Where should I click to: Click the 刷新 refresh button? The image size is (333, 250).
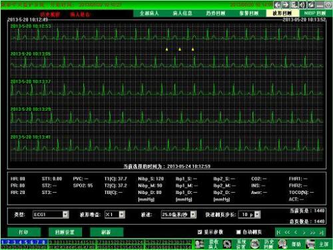pyautogui.click(x=107, y=233)
